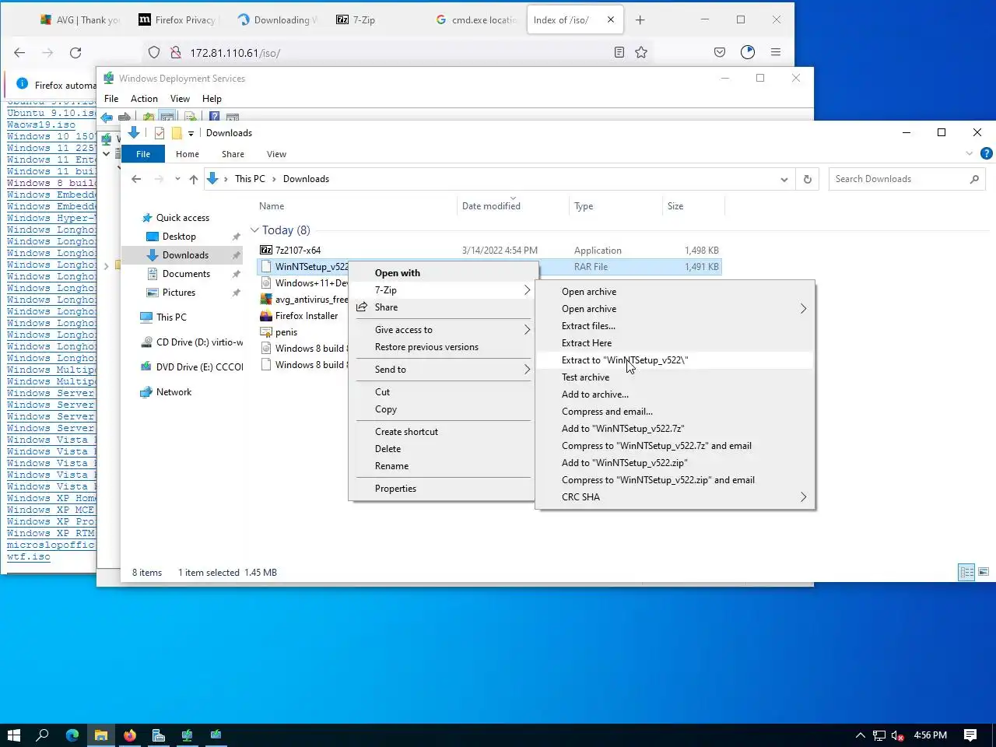996x747 pixels.
Task: Click Explorer back navigation arrow
Action: pos(136,179)
